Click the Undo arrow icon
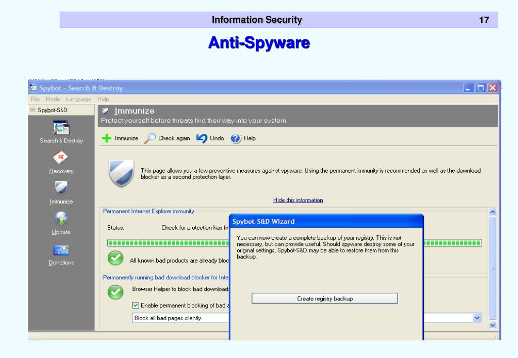Viewport: 518px width, 358px height. pos(201,138)
